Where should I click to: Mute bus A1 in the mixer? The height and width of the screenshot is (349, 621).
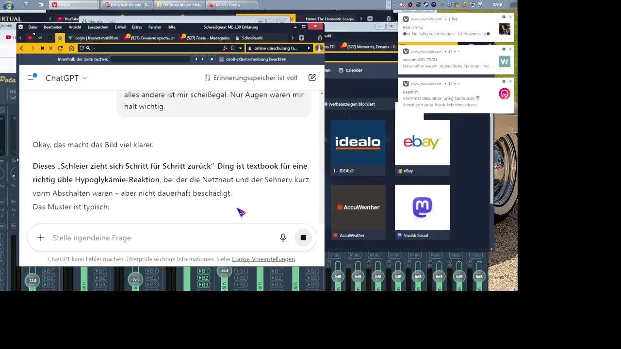[x=334, y=255]
